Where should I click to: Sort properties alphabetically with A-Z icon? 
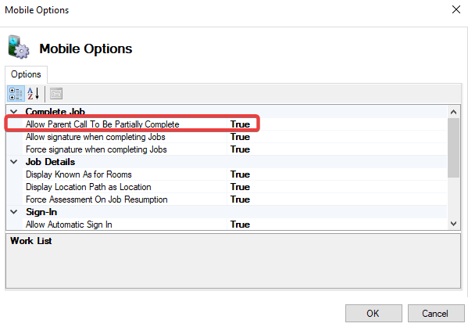tap(34, 94)
